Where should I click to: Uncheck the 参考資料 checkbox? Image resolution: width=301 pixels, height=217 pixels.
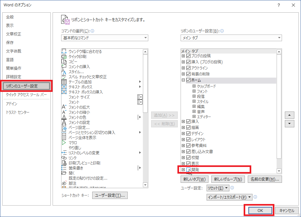point(188,145)
